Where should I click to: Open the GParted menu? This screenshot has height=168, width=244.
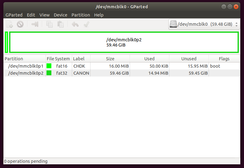[14, 15]
